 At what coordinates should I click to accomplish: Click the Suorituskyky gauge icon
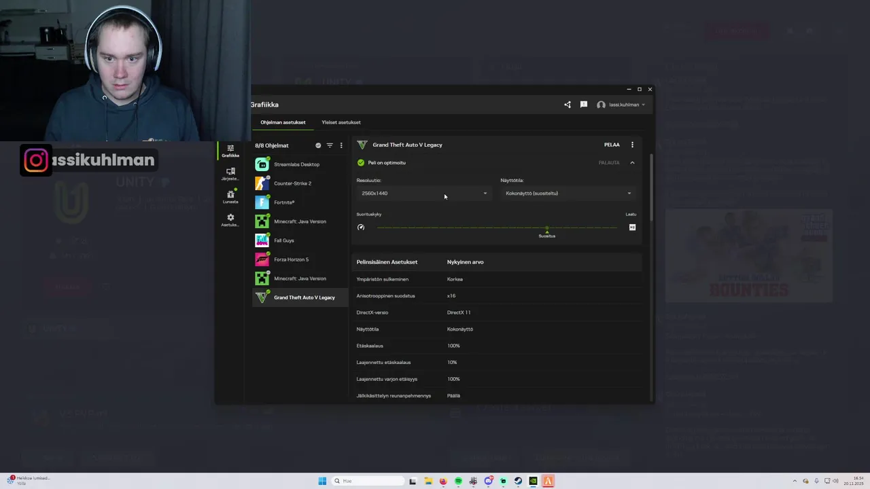pyautogui.click(x=361, y=227)
